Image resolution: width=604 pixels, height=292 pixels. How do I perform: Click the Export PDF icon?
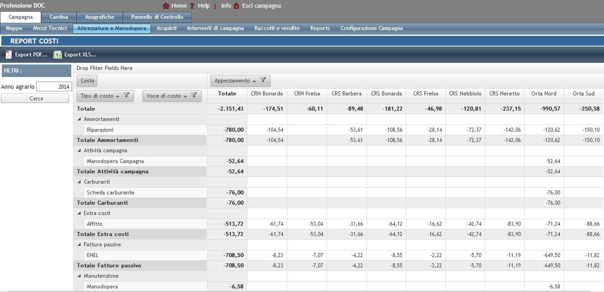(9, 55)
